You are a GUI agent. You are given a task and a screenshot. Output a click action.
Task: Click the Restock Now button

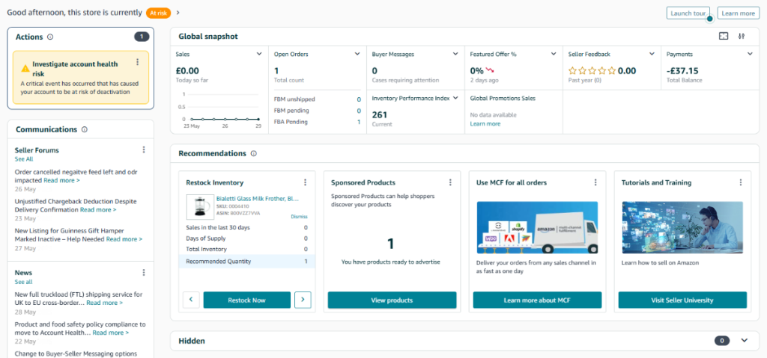tap(246, 300)
